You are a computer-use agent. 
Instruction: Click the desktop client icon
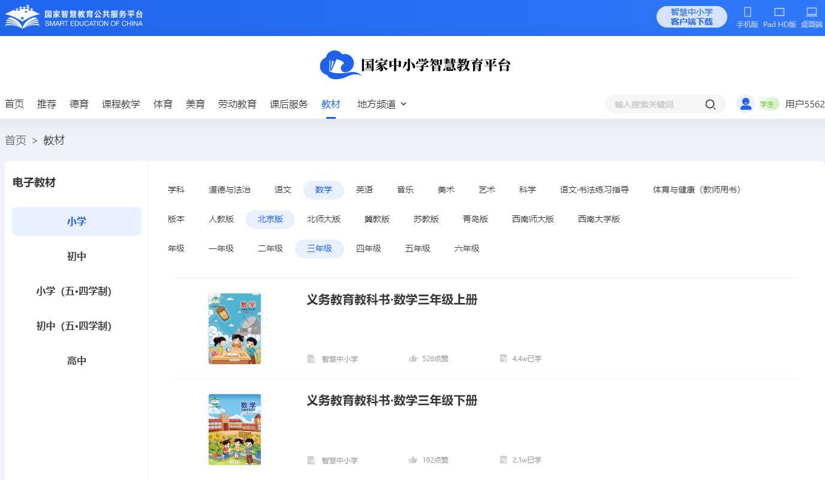(x=811, y=12)
